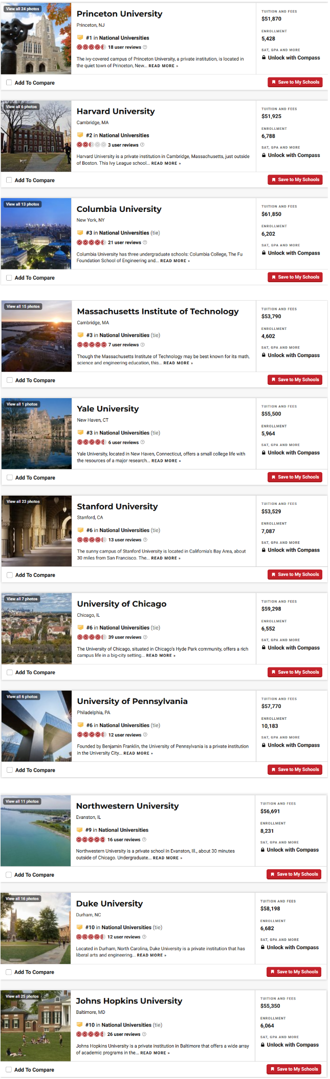330x1079 pixels.
Task: Click the star rating icons for MIT
Action: tap(92, 345)
